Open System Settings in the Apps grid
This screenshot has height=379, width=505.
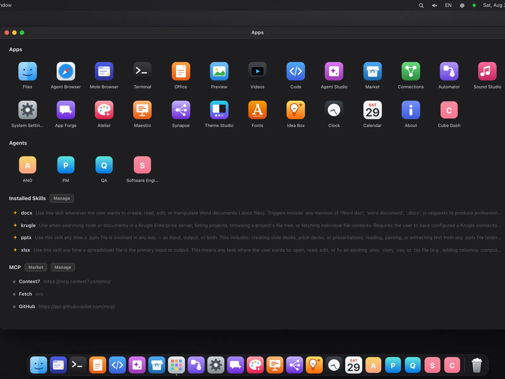coord(27,110)
